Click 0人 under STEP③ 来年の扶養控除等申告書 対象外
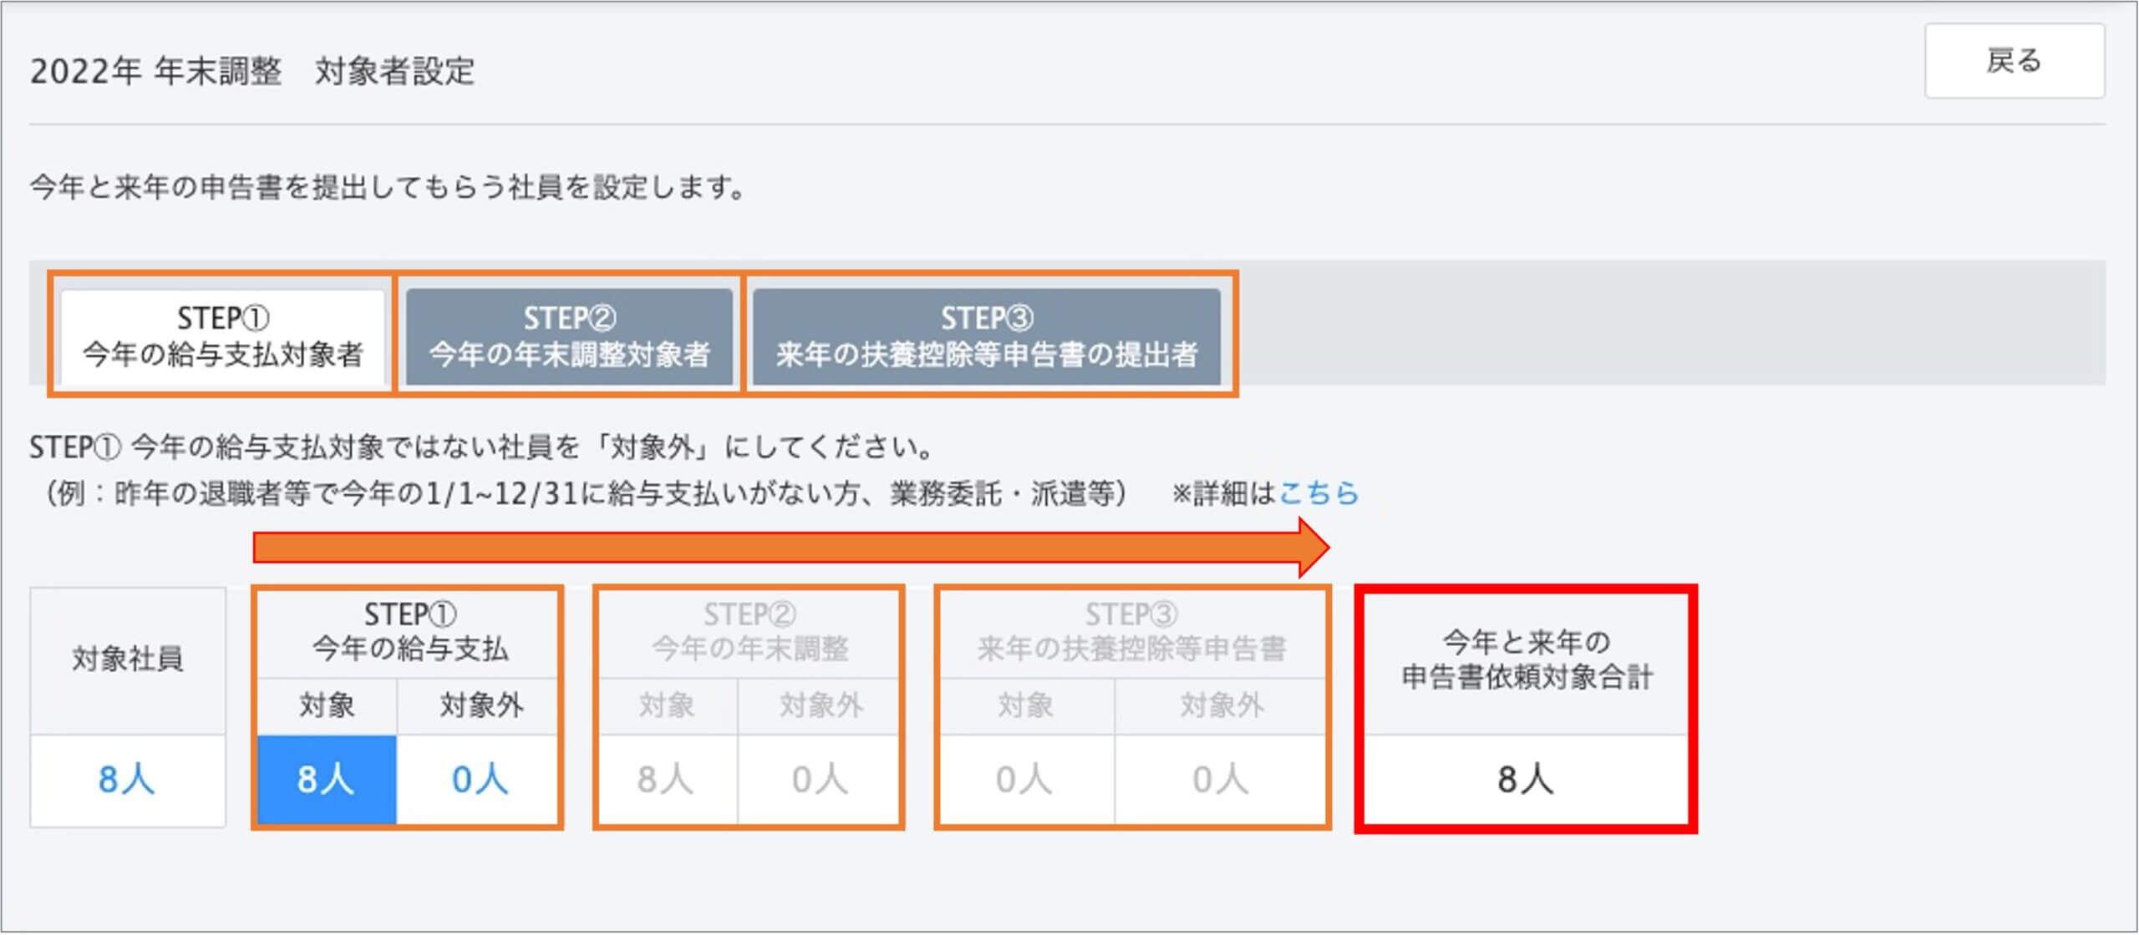 point(1221,780)
